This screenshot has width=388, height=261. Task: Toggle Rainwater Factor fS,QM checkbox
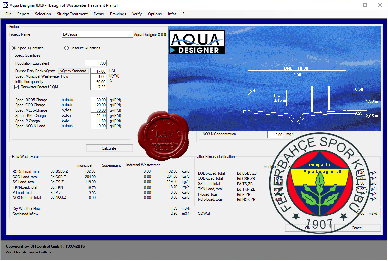coord(17,87)
